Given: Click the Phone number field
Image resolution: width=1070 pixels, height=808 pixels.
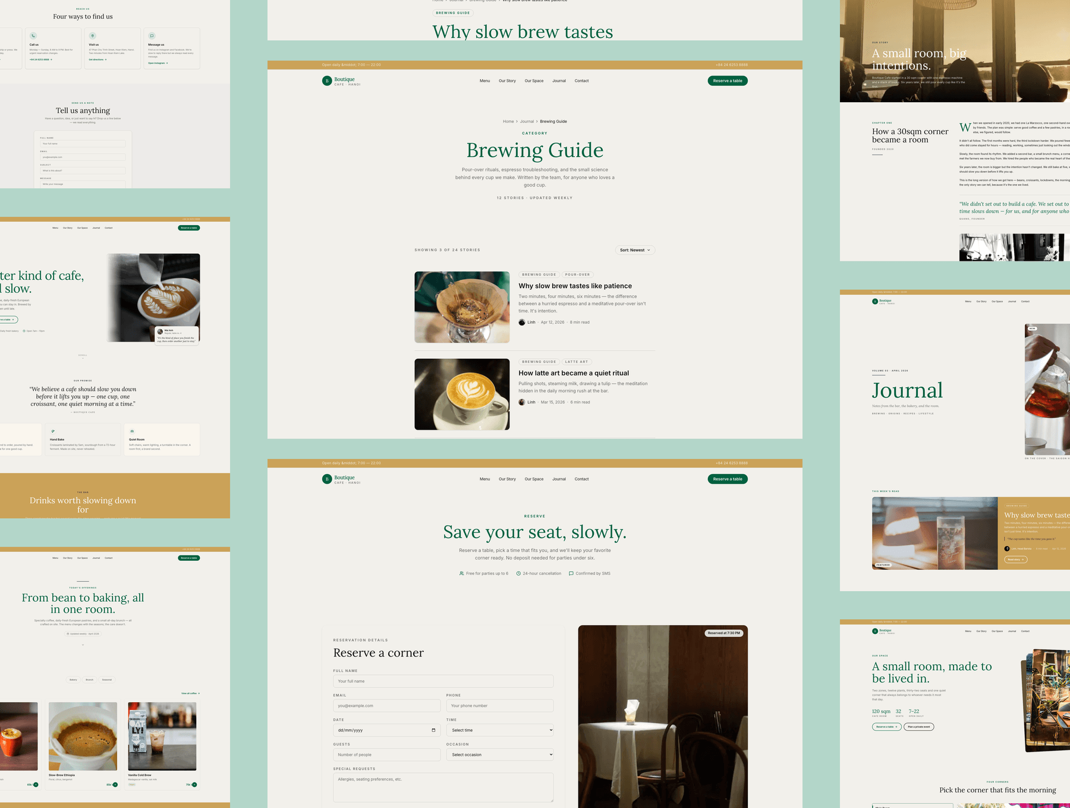Looking at the screenshot, I should pos(500,706).
